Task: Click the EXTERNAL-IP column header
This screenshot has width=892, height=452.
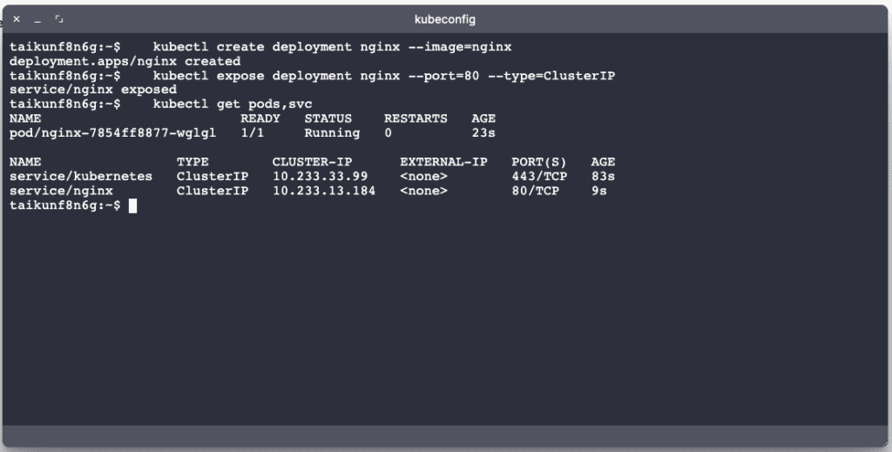Action: point(443,162)
